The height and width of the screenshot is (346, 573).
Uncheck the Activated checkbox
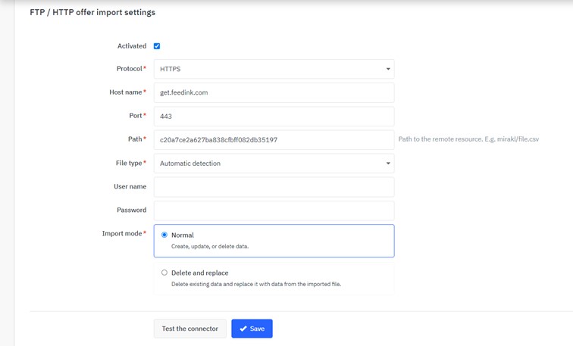click(157, 46)
